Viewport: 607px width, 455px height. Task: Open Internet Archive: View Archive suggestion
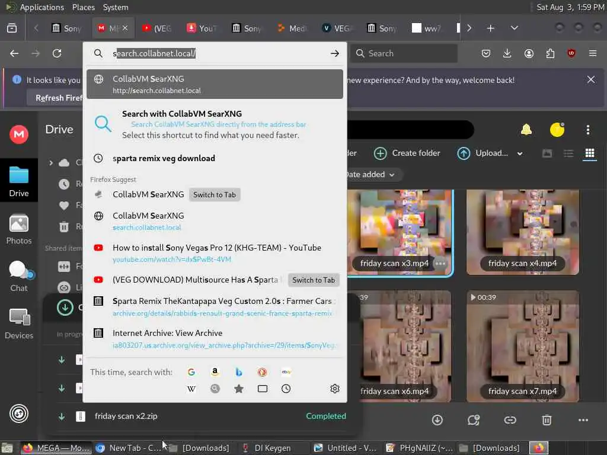[215, 338]
